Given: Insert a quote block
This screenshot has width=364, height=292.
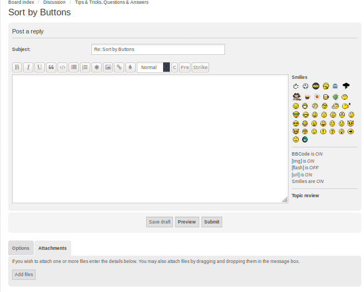Looking at the screenshot, I should coord(51,67).
